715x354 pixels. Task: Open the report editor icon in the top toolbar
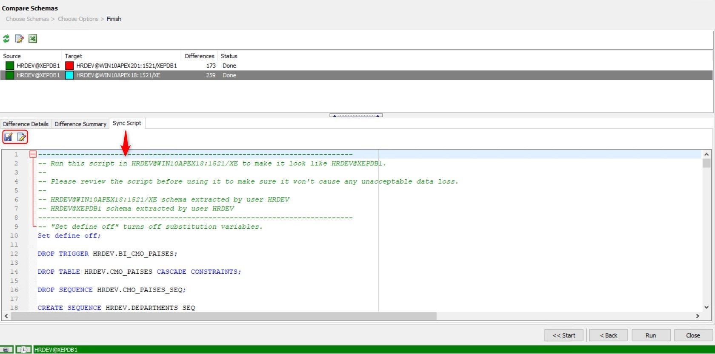click(x=19, y=39)
